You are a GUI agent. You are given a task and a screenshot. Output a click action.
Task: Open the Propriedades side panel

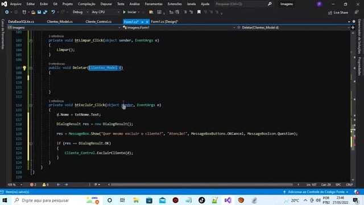359,66
